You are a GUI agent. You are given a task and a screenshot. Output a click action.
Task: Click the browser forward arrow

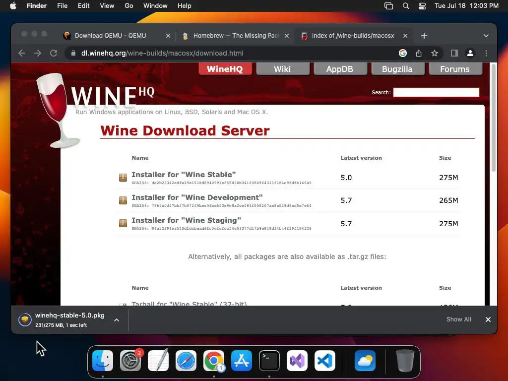[x=38, y=53]
